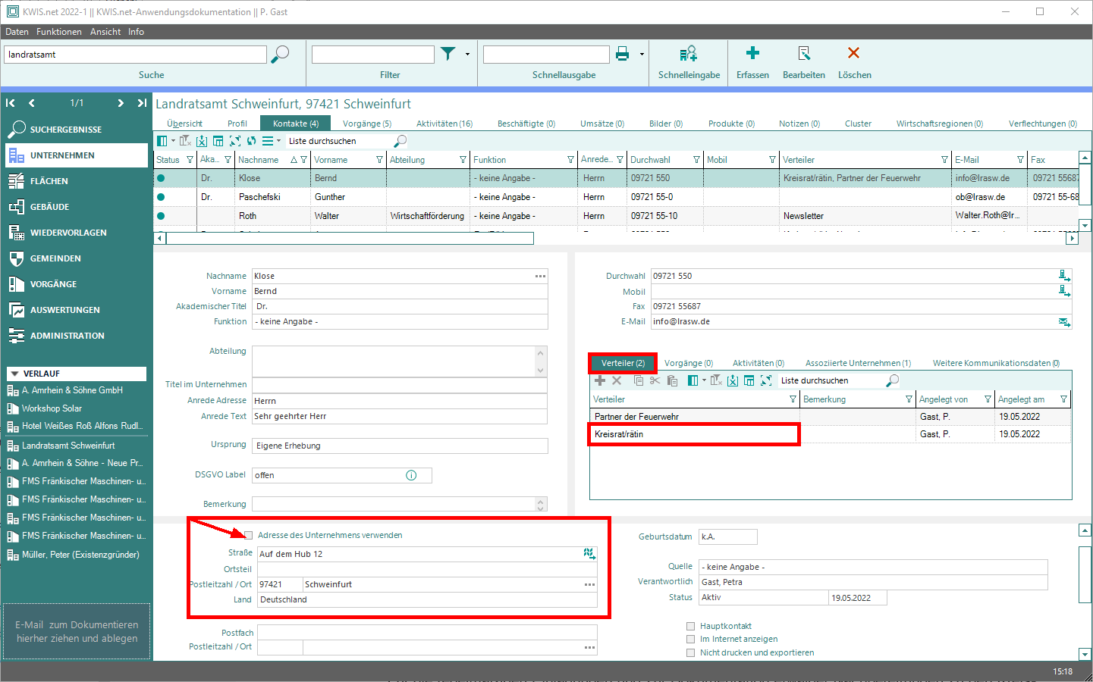Add new Verteiler plus icon

click(x=600, y=380)
